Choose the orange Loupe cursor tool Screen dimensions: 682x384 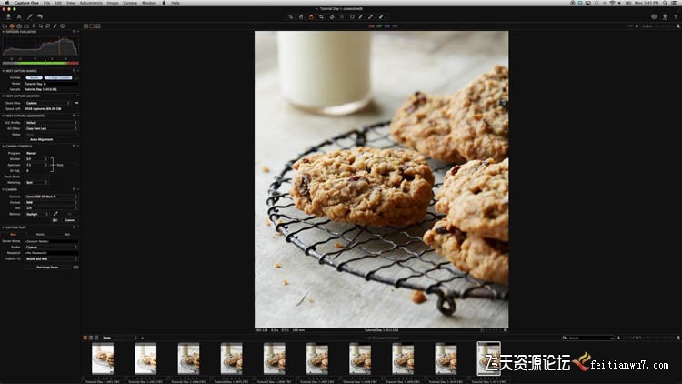click(x=311, y=17)
